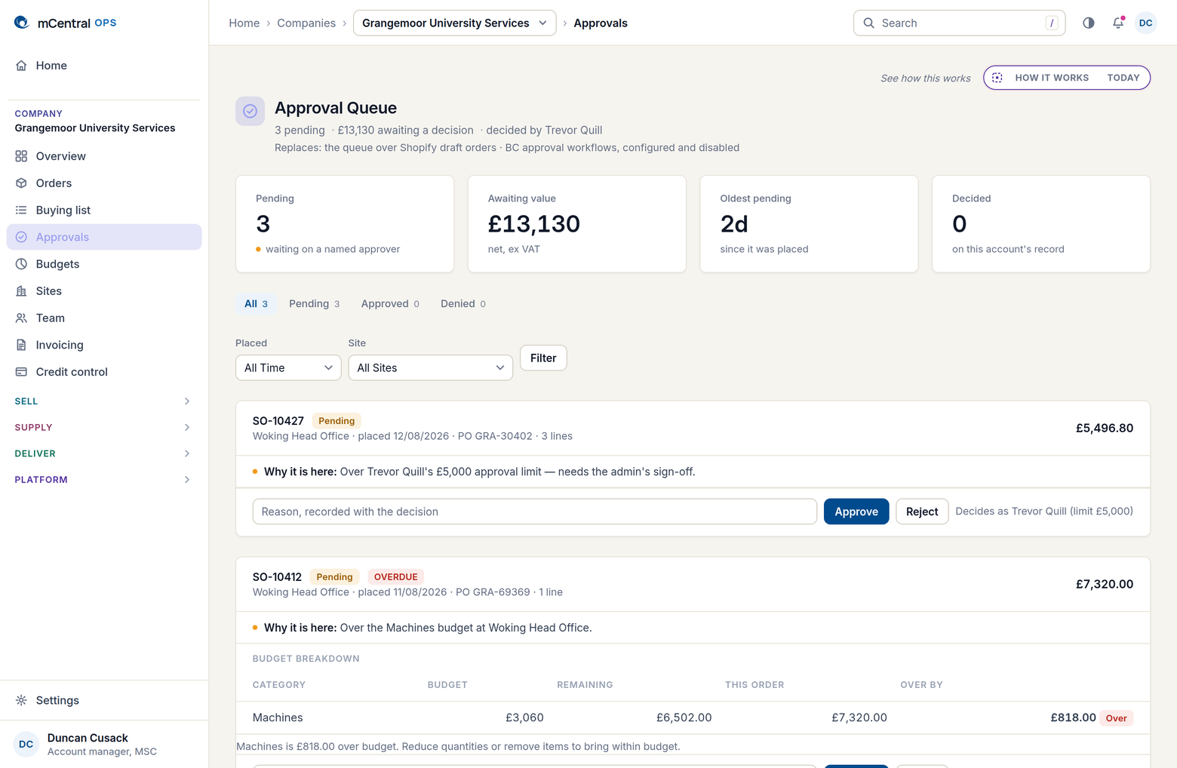Toggle the dark/light theme
Viewport: 1177px width, 768px height.
(1089, 23)
